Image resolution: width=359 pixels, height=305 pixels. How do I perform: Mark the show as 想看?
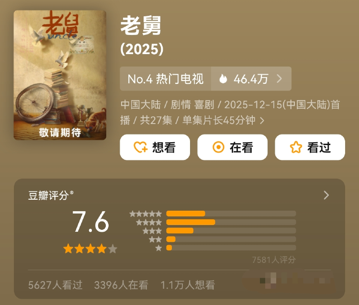(x=155, y=147)
